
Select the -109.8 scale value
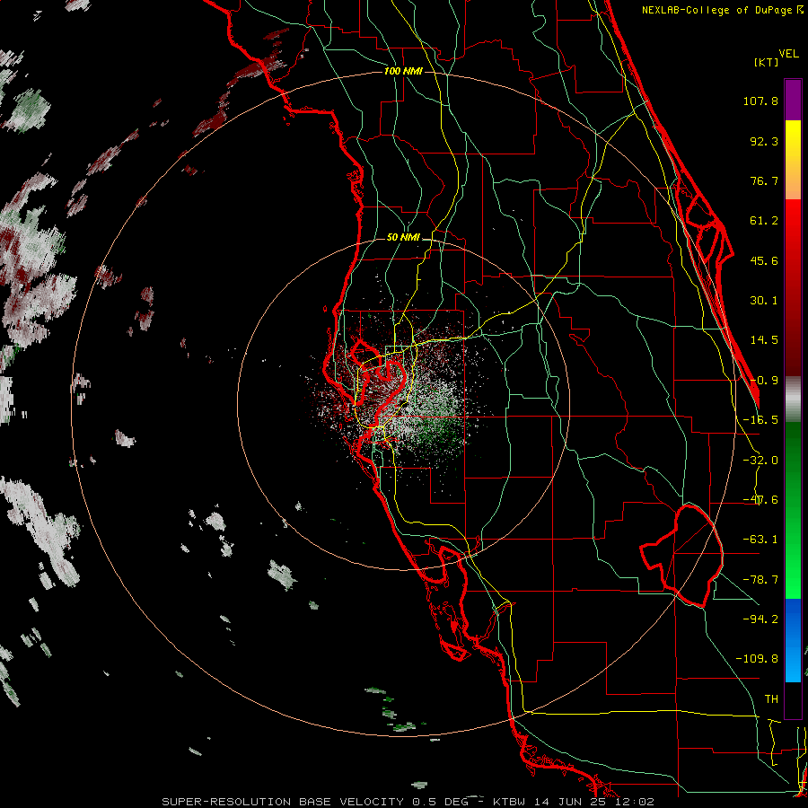pos(757,659)
